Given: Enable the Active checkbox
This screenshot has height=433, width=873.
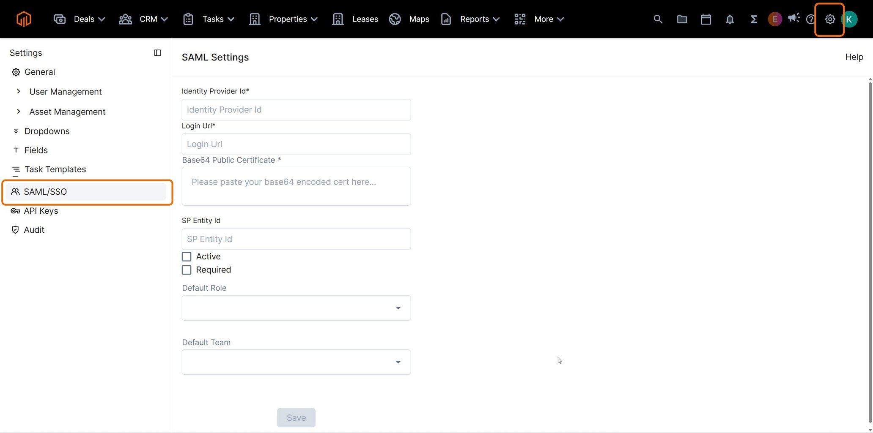Looking at the screenshot, I should tap(187, 256).
